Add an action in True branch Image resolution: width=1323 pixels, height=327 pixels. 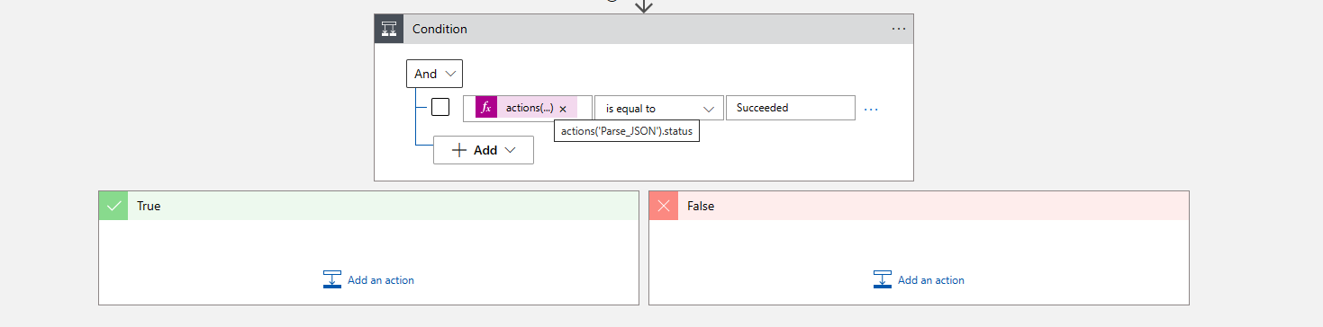pos(369,280)
